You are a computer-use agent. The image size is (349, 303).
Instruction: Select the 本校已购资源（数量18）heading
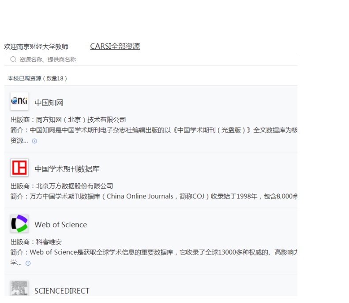37,78
